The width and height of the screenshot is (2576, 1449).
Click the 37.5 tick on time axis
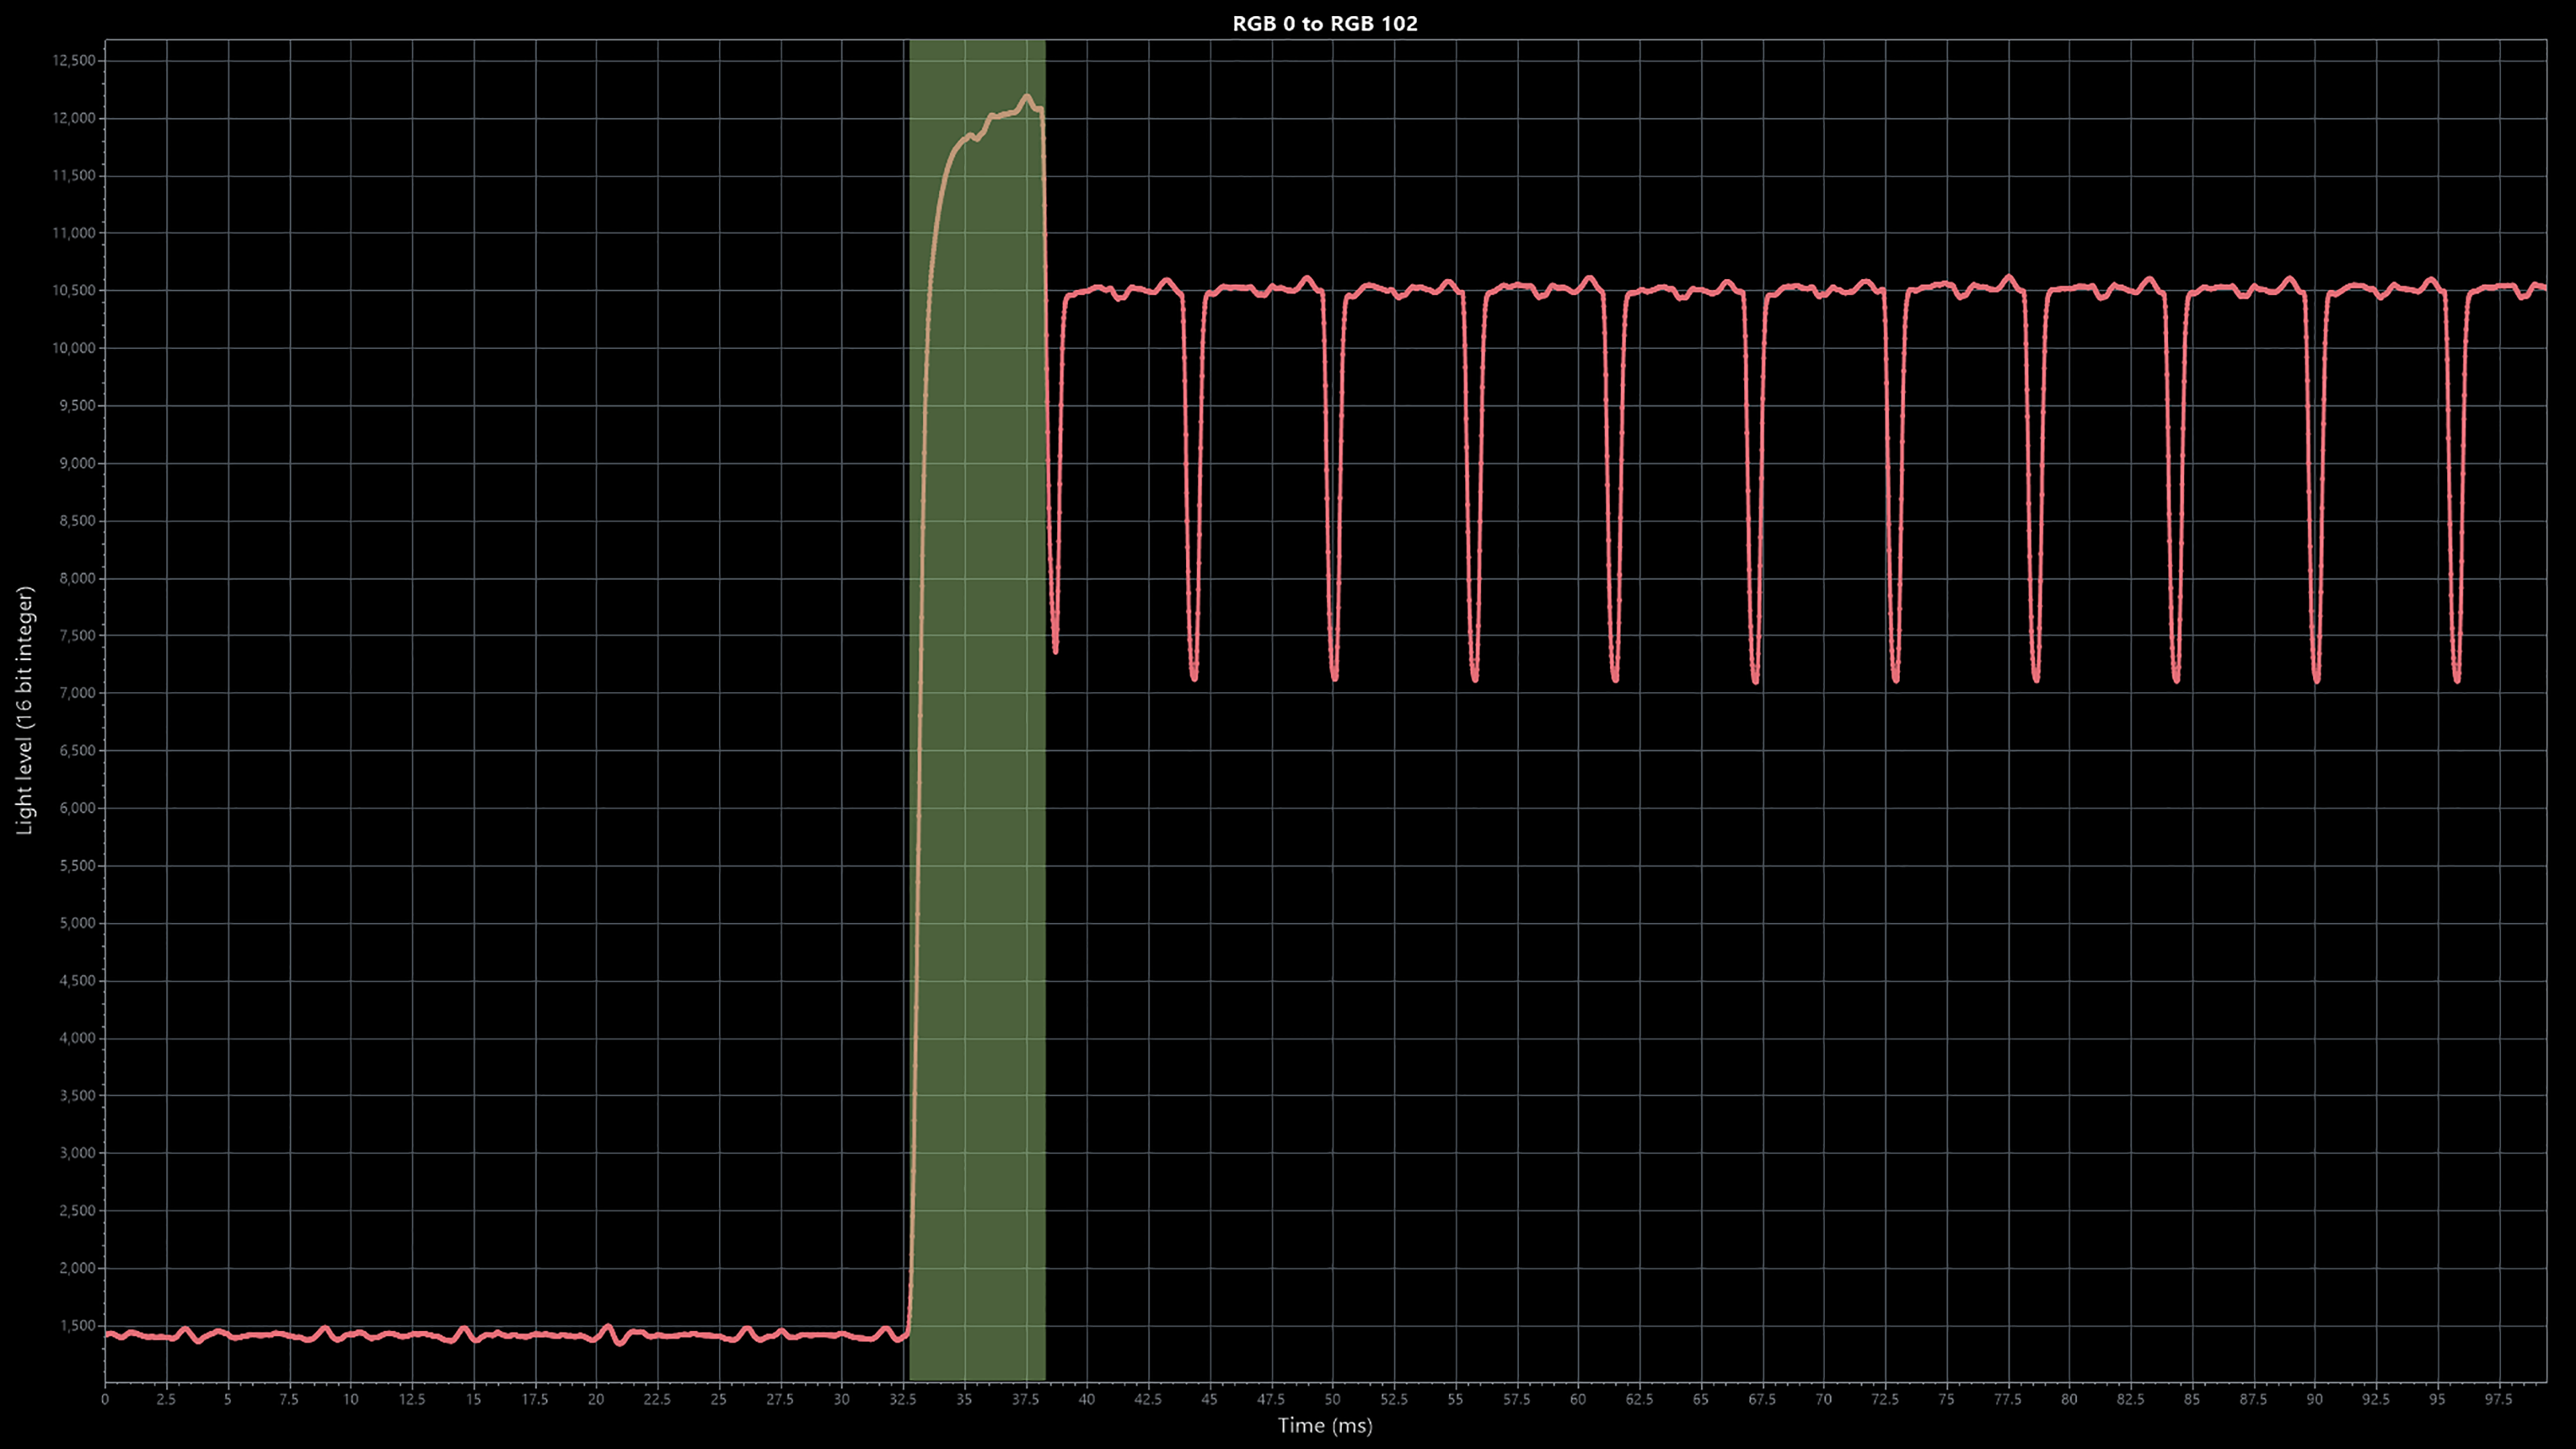coord(1025,1399)
